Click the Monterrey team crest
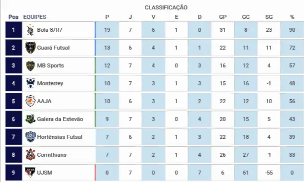The width and height of the screenshot is (304, 182). 30,83
